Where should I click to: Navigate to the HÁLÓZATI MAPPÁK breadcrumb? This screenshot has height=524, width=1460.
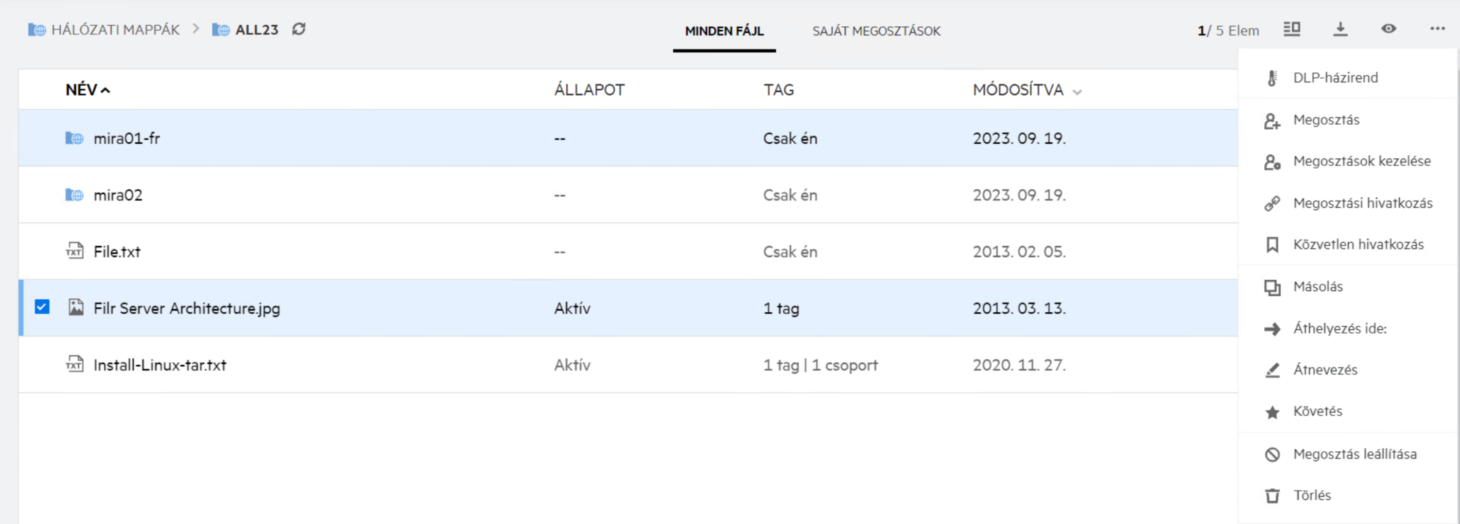(115, 30)
